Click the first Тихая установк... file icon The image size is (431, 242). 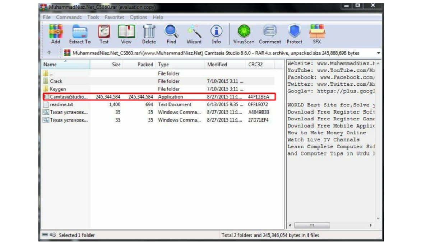click(x=46, y=112)
